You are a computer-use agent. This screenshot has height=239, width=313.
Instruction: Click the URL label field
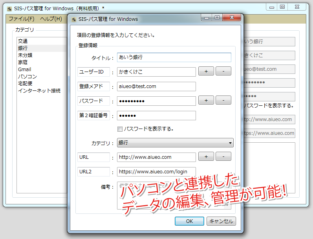pyautogui.click(x=93, y=157)
